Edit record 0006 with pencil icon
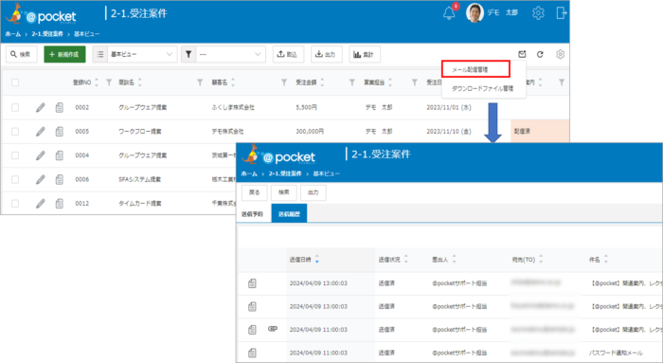663x363 pixels. click(x=40, y=179)
